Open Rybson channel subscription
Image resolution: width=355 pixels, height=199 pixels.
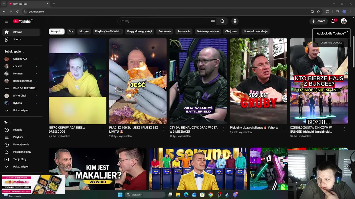tap(21, 103)
